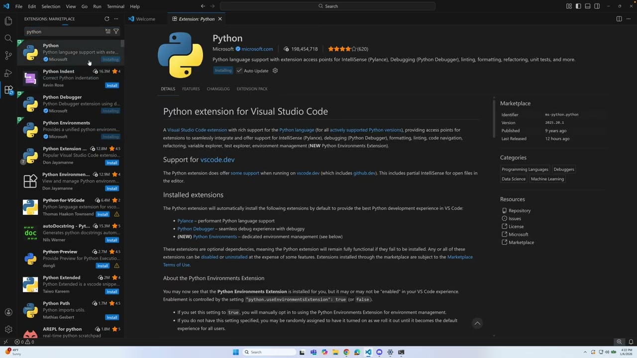This screenshot has height=358, width=637.
Task: Open the Extension Pack tab
Action: (252, 89)
